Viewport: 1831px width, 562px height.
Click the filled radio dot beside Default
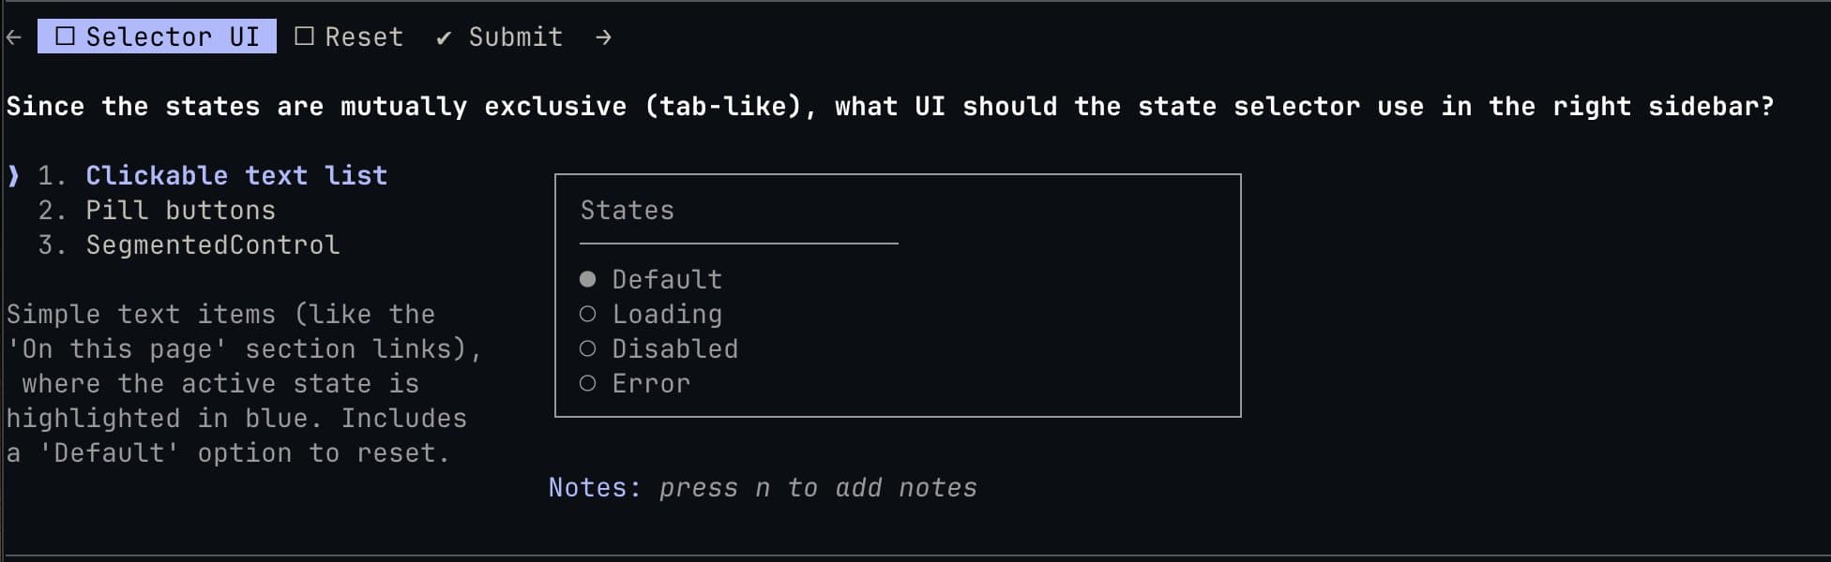pyautogui.click(x=588, y=277)
